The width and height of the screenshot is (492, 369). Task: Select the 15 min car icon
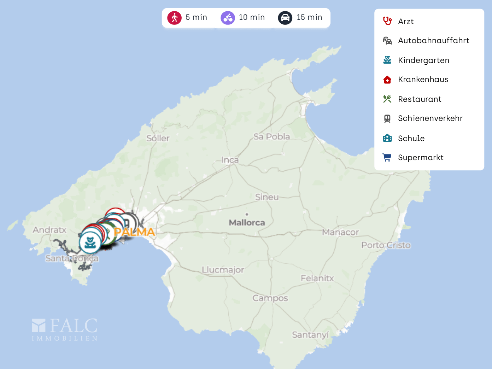(x=285, y=18)
